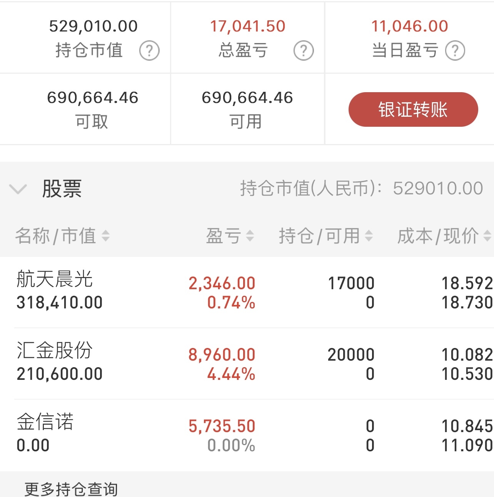The image size is (494, 497).
Task: Tap the 总盈亏 value 17,041.50
Action: (247, 26)
